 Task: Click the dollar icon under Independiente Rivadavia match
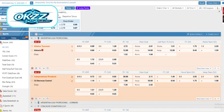tap(40, 99)
